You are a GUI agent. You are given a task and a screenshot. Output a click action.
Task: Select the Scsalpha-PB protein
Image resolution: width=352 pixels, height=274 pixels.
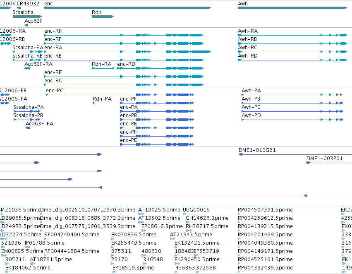point(27,120)
